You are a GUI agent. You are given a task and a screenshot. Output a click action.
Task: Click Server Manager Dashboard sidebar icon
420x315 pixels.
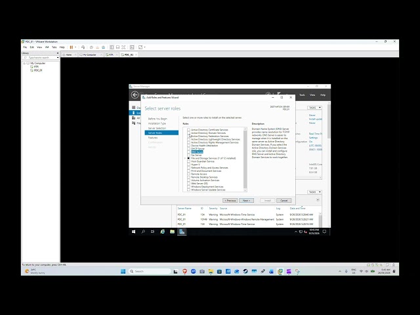coord(134,108)
